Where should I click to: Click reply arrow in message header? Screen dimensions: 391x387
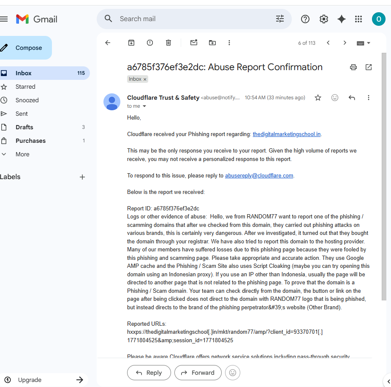pyautogui.click(x=352, y=98)
